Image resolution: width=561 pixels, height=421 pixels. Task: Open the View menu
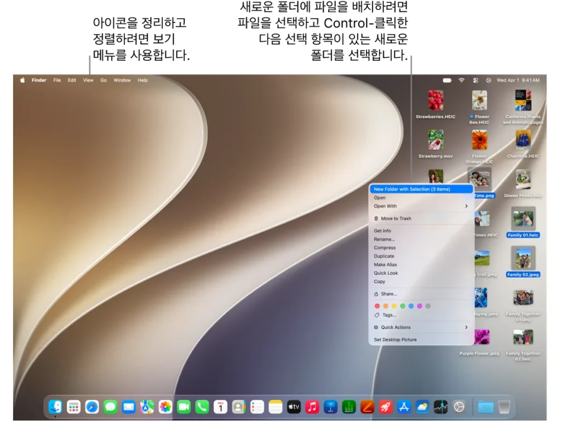(88, 80)
